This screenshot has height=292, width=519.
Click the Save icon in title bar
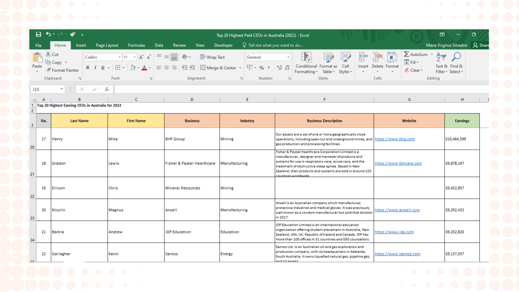[38, 34]
